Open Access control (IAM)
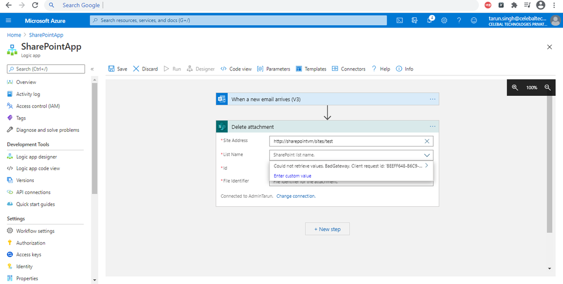The image size is (563, 284). [x=38, y=106]
